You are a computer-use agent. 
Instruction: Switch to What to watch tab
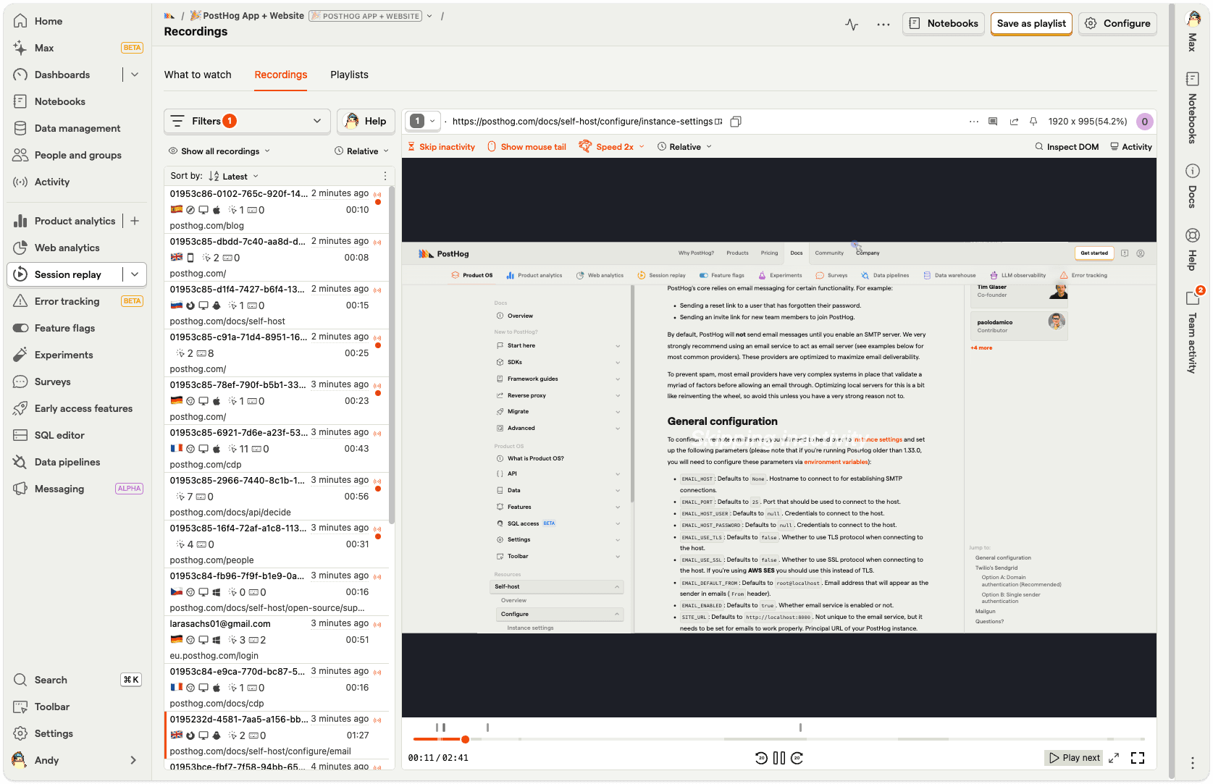[198, 75]
